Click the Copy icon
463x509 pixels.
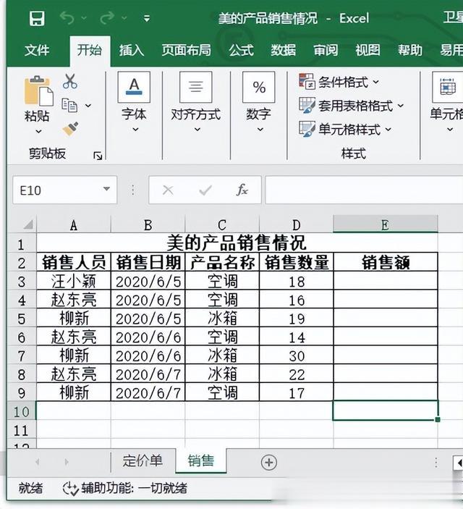click(x=69, y=105)
